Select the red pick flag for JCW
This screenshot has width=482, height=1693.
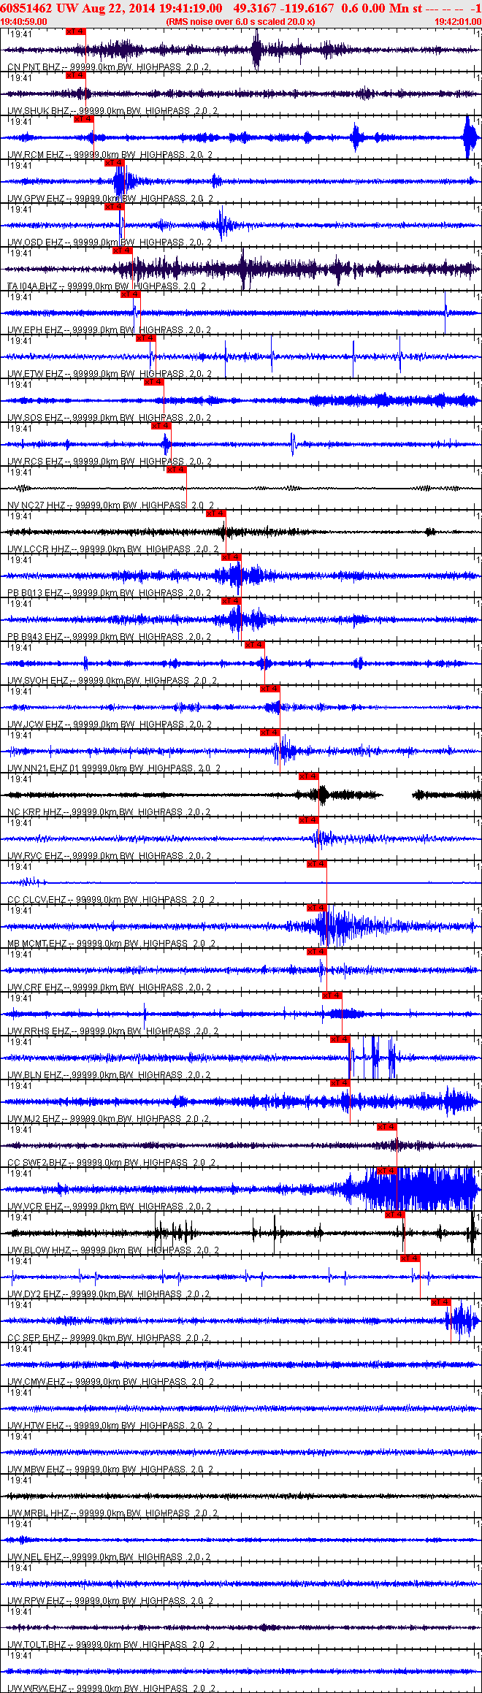coord(270,689)
